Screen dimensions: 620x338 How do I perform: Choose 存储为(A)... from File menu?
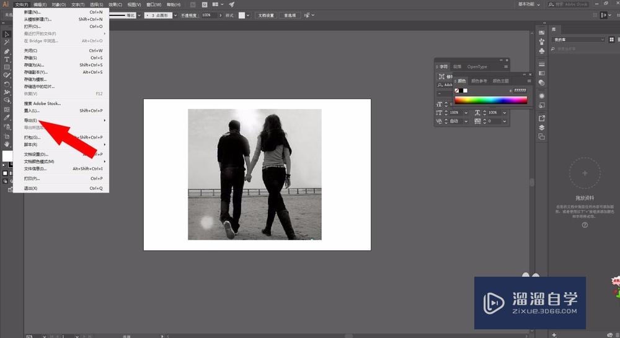click(x=34, y=65)
